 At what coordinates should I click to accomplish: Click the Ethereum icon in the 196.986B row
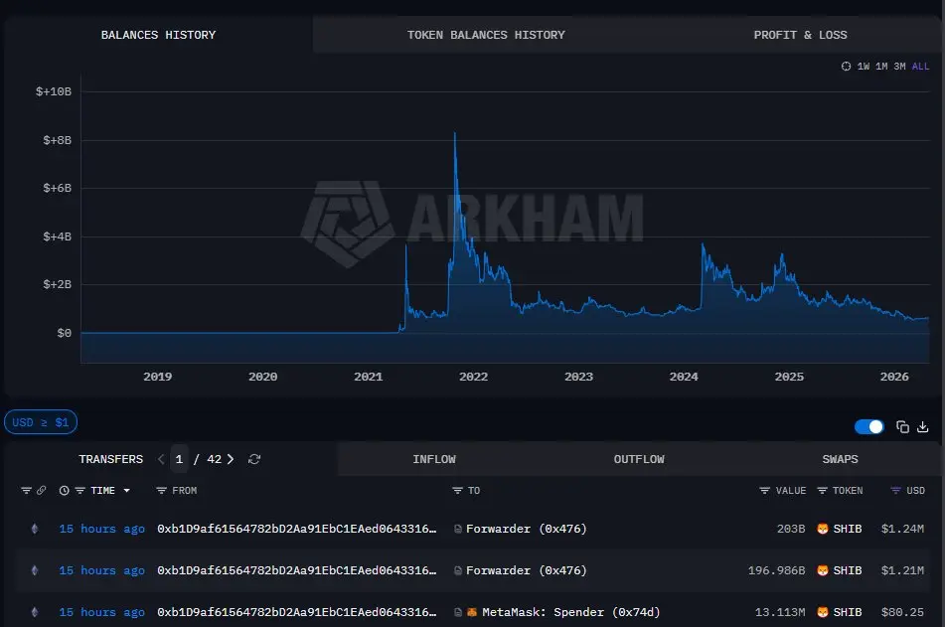click(x=35, y=570)
